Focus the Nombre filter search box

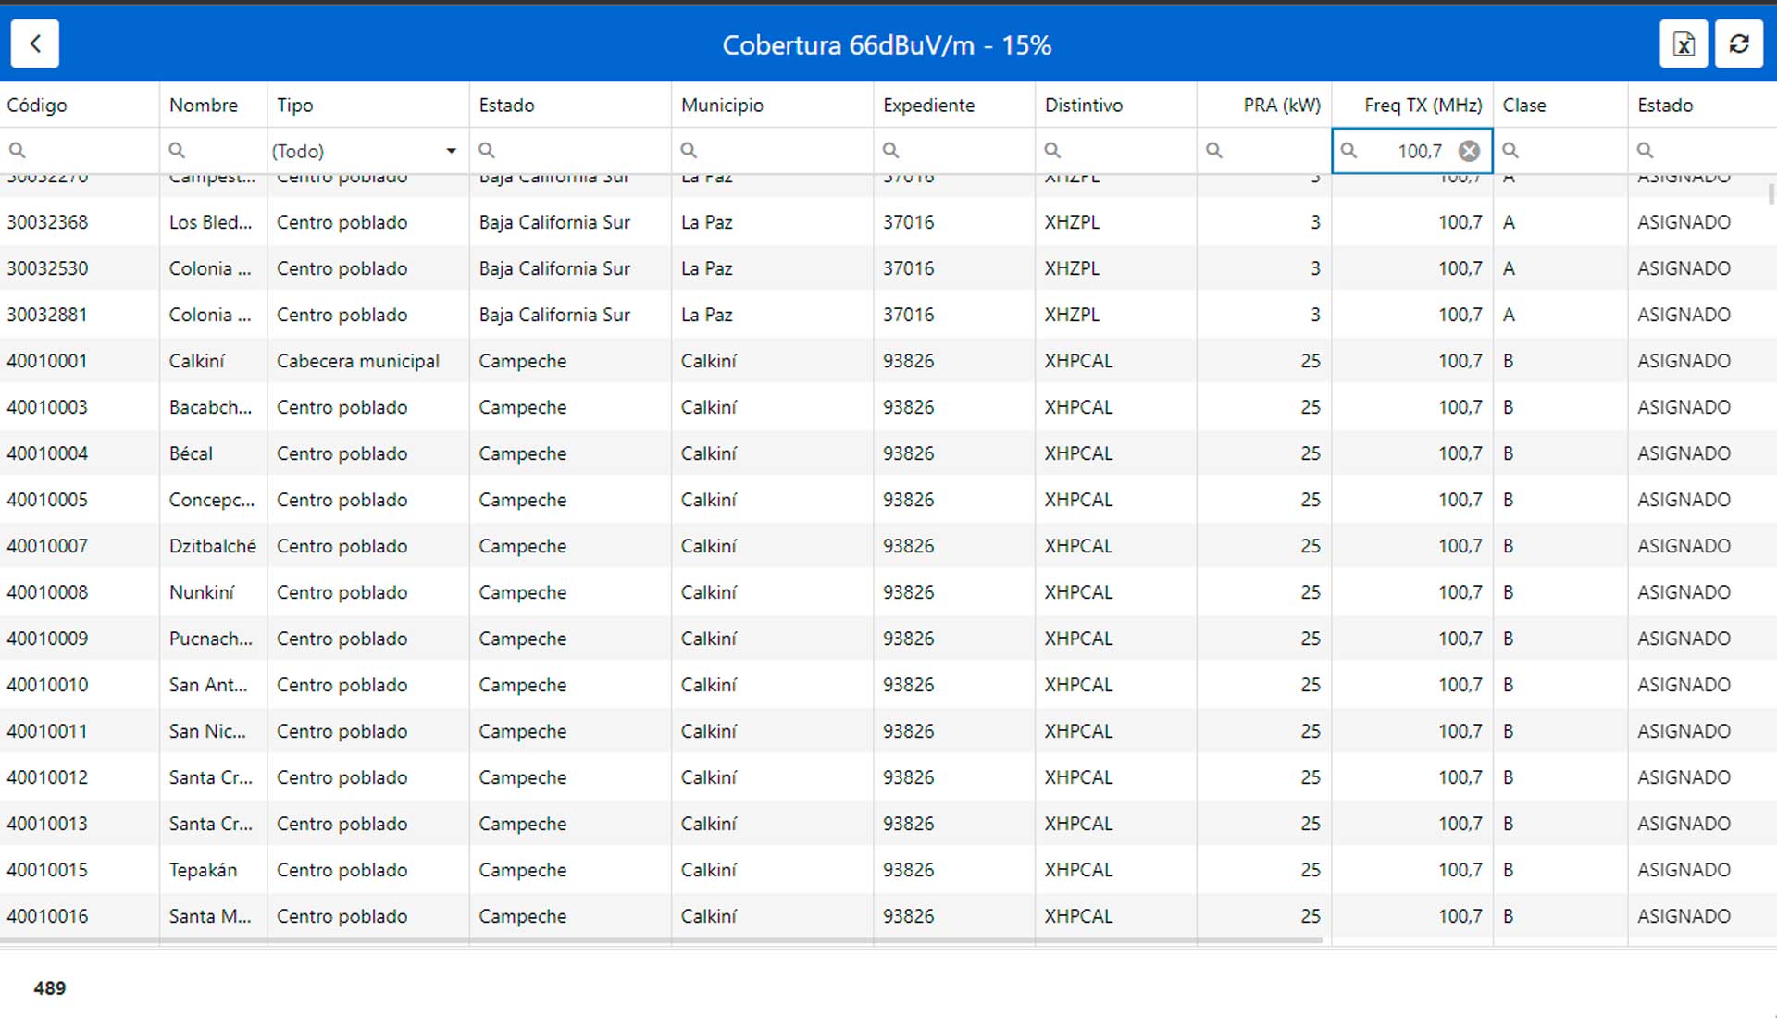[213, 151]
